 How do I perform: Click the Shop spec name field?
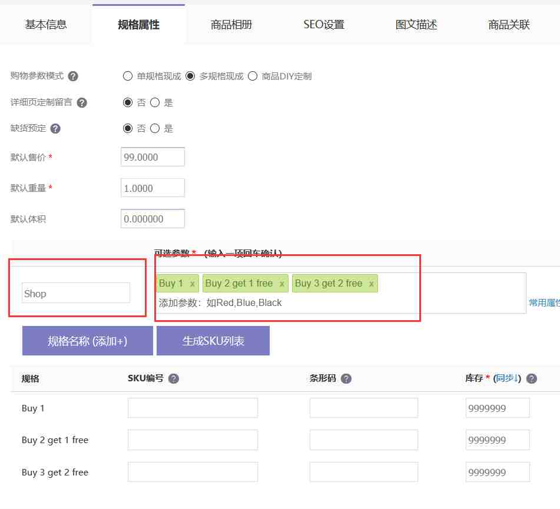pyautogui.click(x=76, y=294)
